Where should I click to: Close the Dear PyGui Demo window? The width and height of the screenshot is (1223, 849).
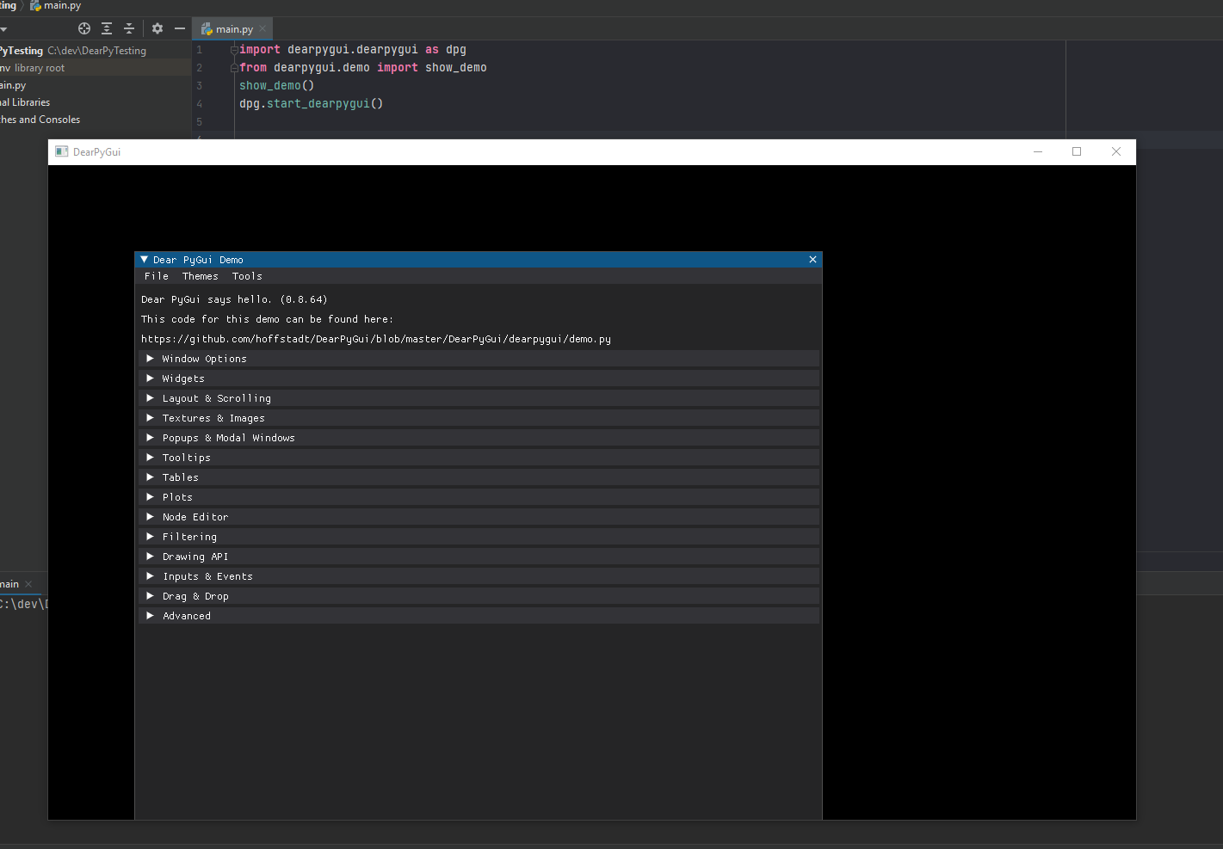(x=812, y=260)
